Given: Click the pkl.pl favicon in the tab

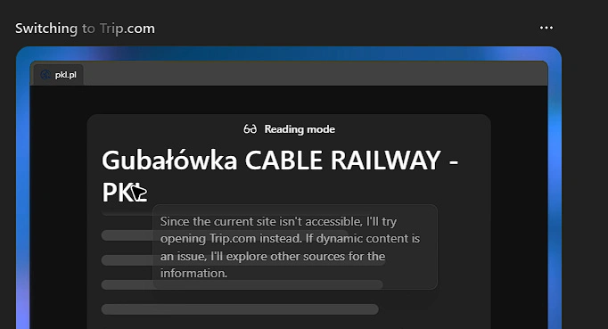Looking at the screenshot, I should click(x=45, y=75).
